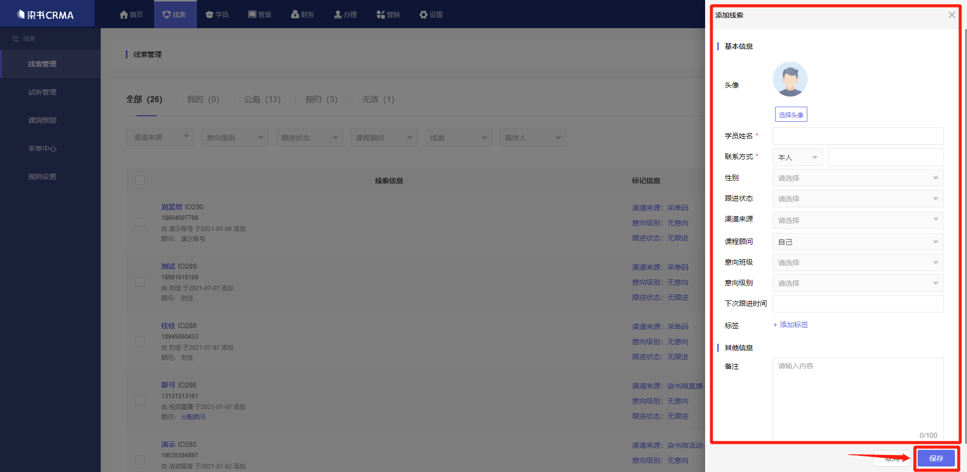This screenshot has height=472, width=967.
Task: Click the avatar image in 添加线索
Action: (x=790, y=79)
